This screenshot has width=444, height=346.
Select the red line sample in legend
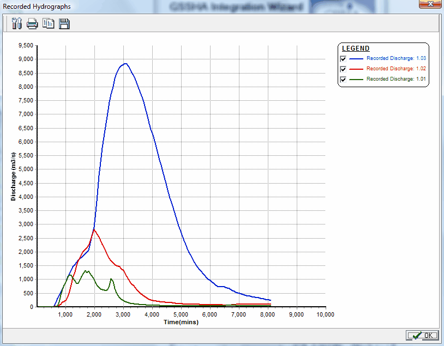[356, 69]
